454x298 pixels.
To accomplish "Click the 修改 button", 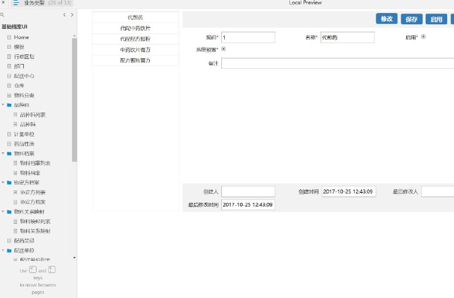I will [386, 19].
